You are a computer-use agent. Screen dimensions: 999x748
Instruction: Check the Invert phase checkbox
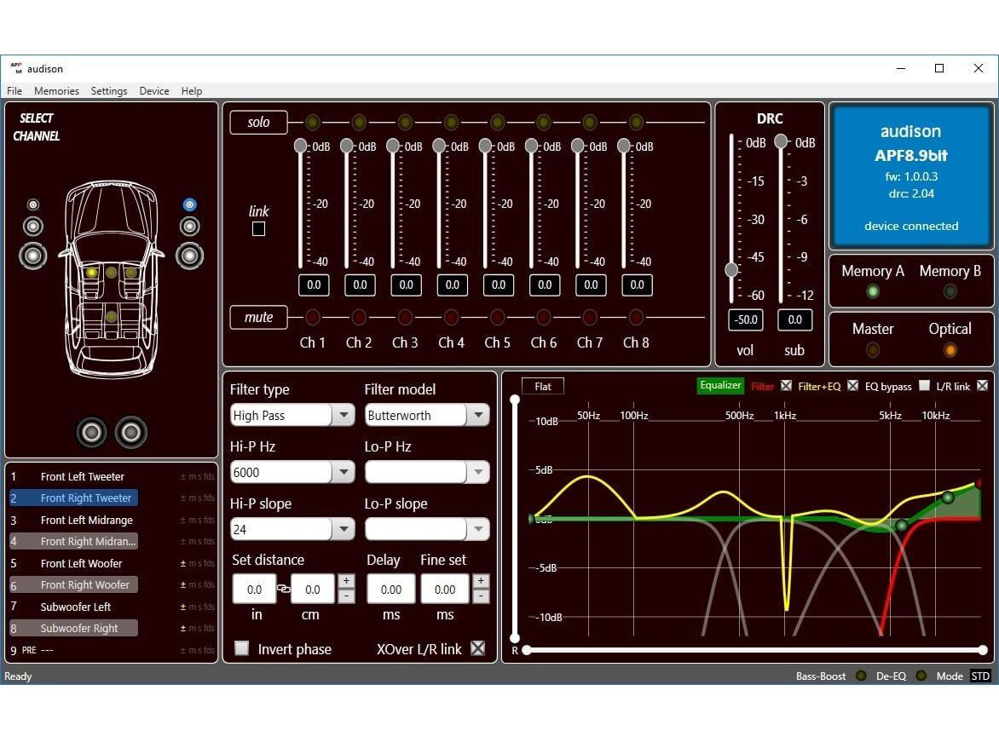242,648
